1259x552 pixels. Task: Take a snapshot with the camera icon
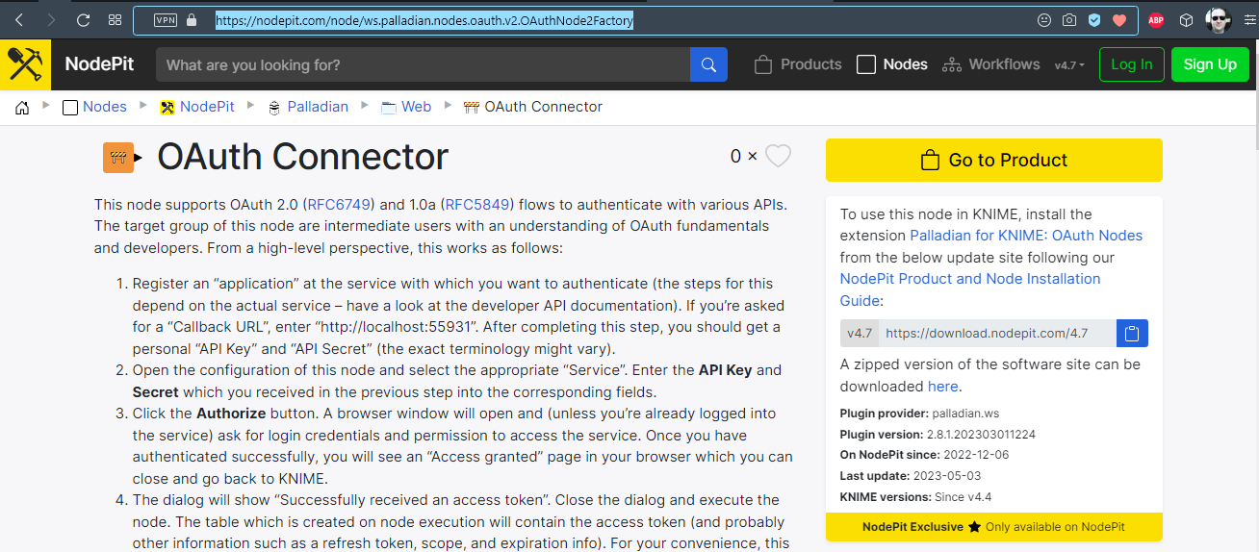1069,20
